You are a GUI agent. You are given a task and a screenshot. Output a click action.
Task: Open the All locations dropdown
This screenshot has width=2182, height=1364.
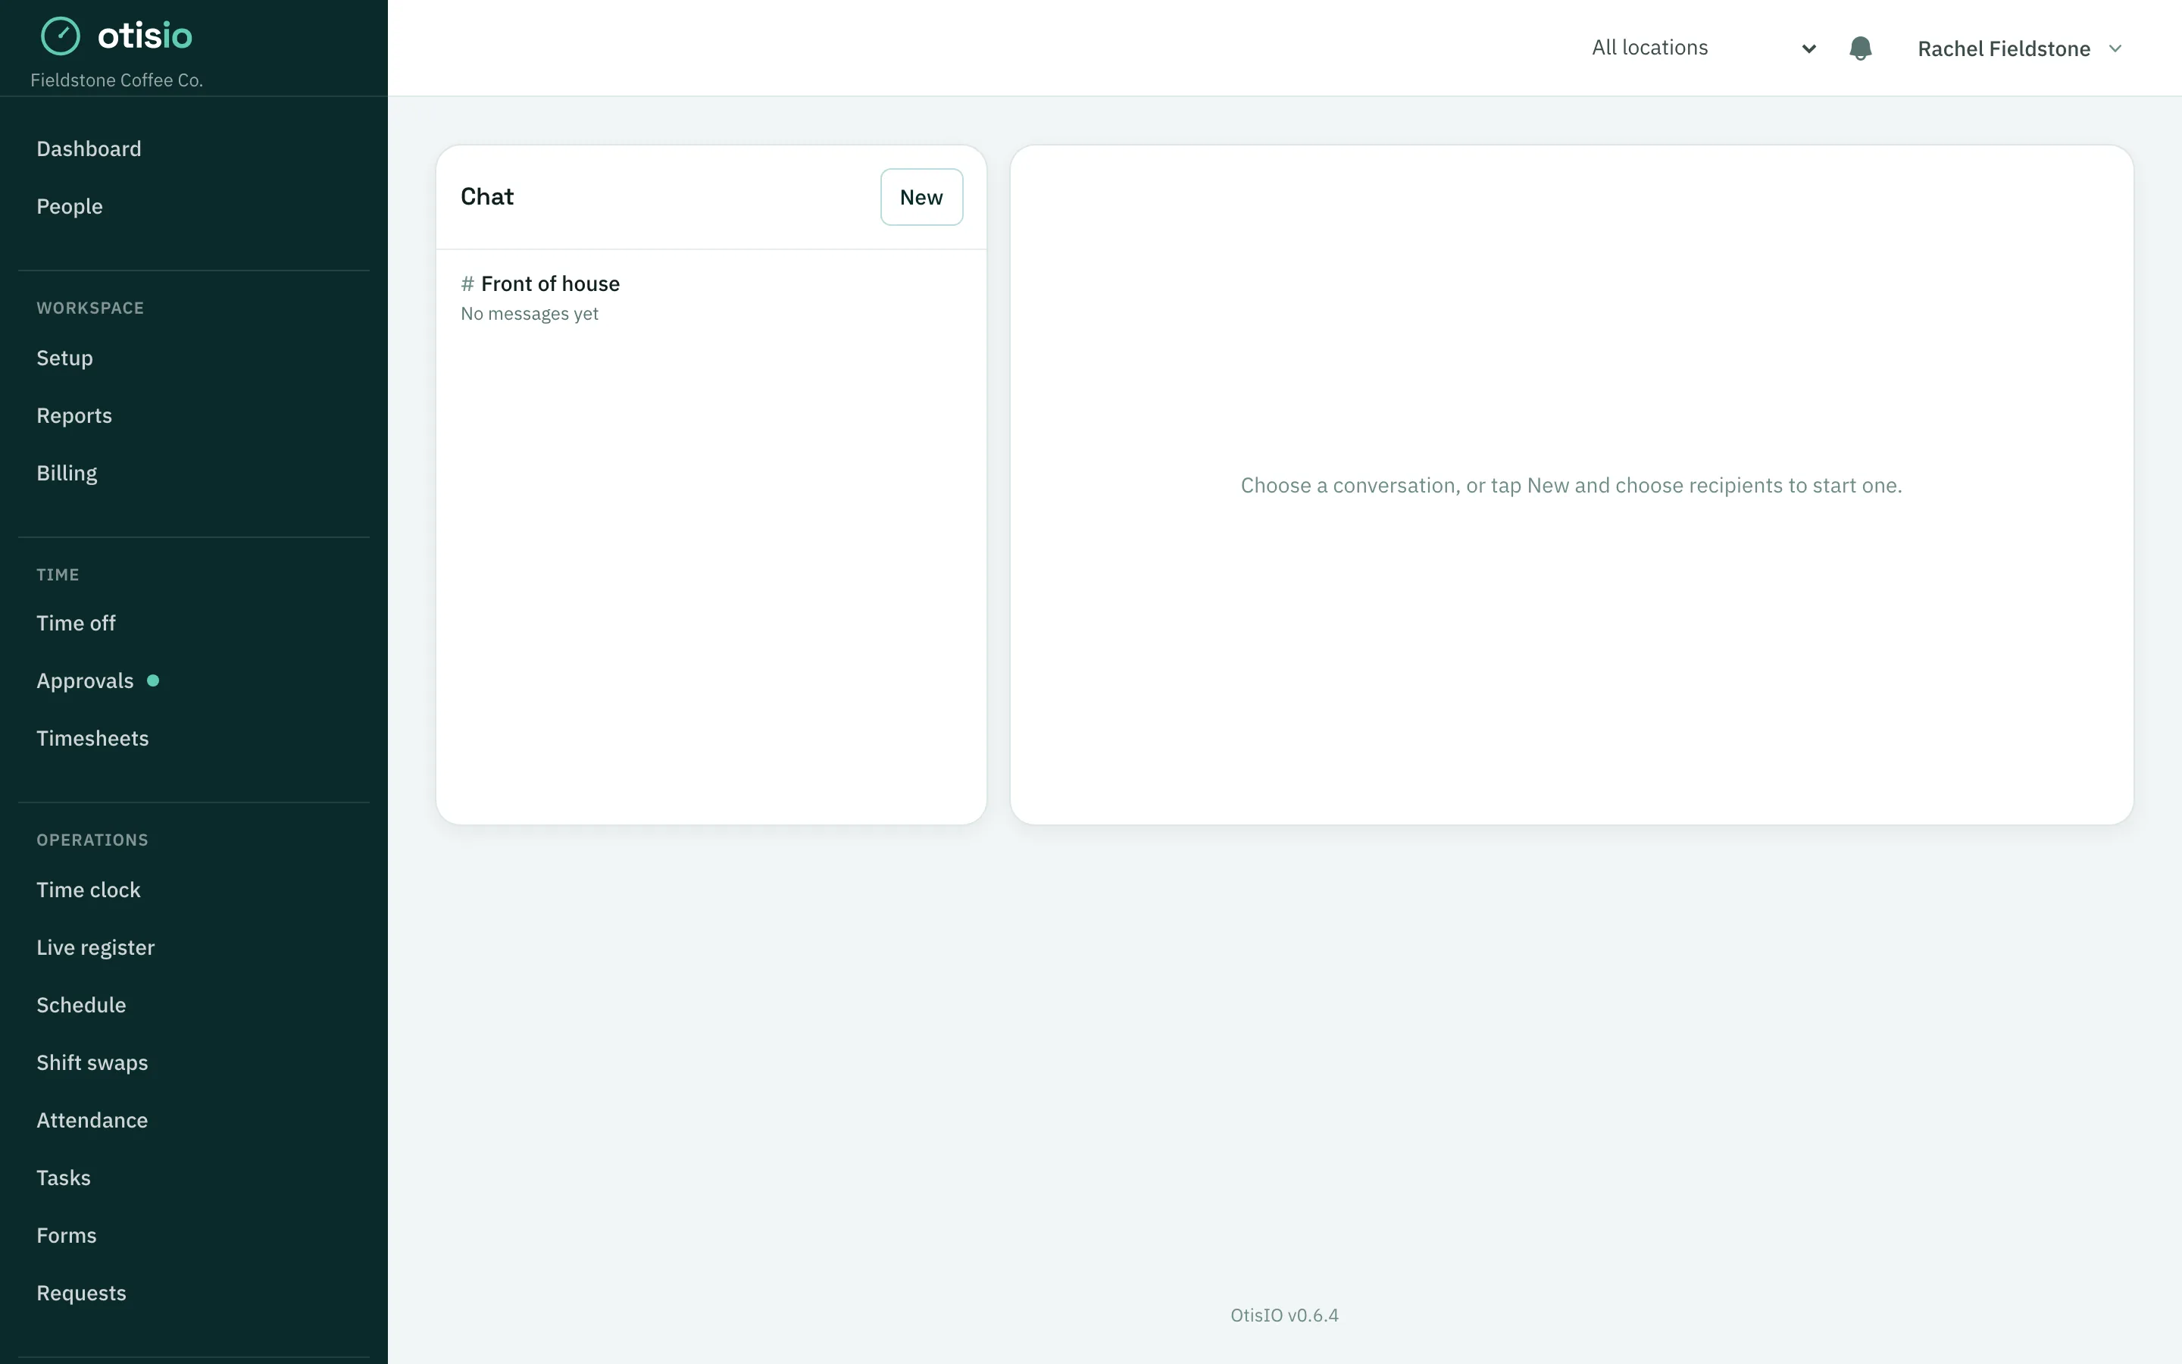point(1702,48)
